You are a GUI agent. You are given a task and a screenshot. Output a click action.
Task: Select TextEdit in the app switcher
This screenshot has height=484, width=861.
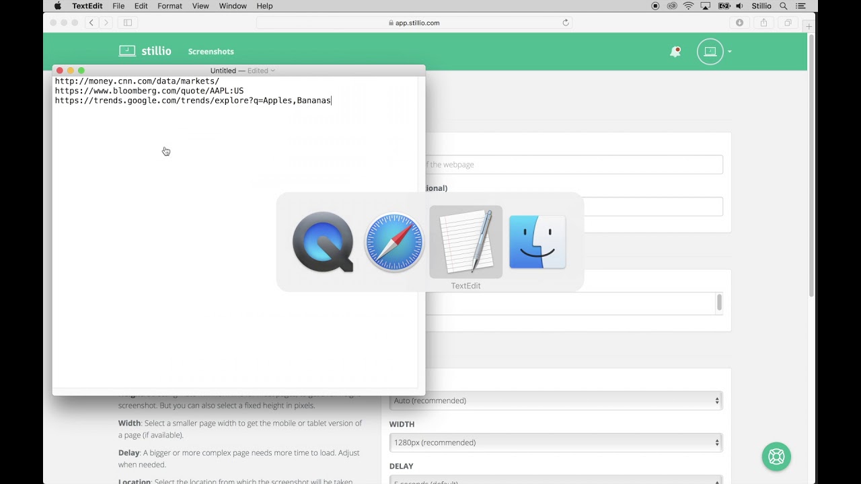coord(465,241)
